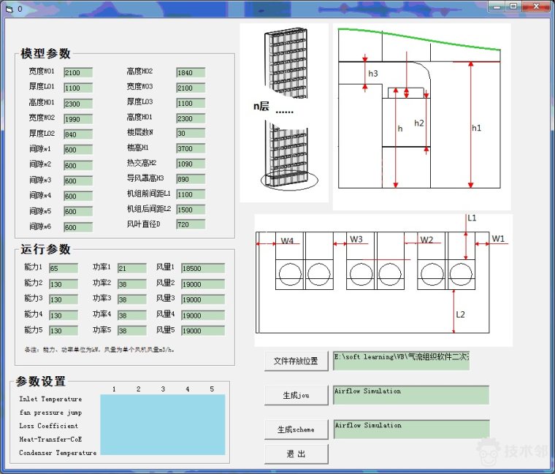555x474 pixels.
Task: Click the 文件存放位置 button
Action: [296, 361]
